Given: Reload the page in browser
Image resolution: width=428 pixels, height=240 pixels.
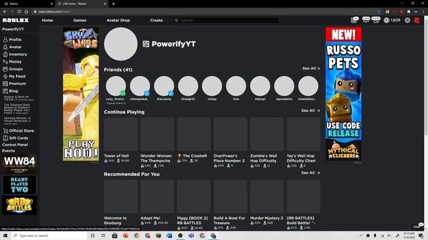Looking at the screenshot, I should [x=19, y=12].
